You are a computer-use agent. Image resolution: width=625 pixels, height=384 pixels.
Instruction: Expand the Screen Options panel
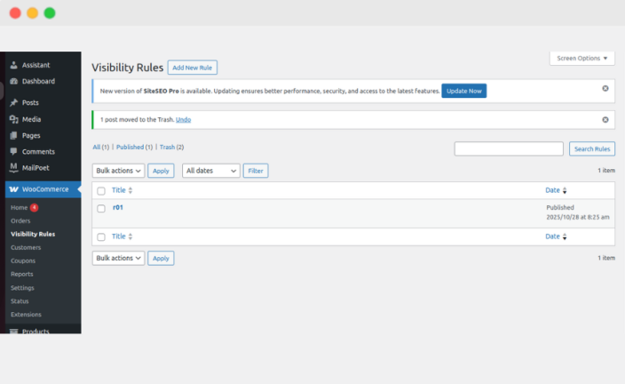[582, 59]
